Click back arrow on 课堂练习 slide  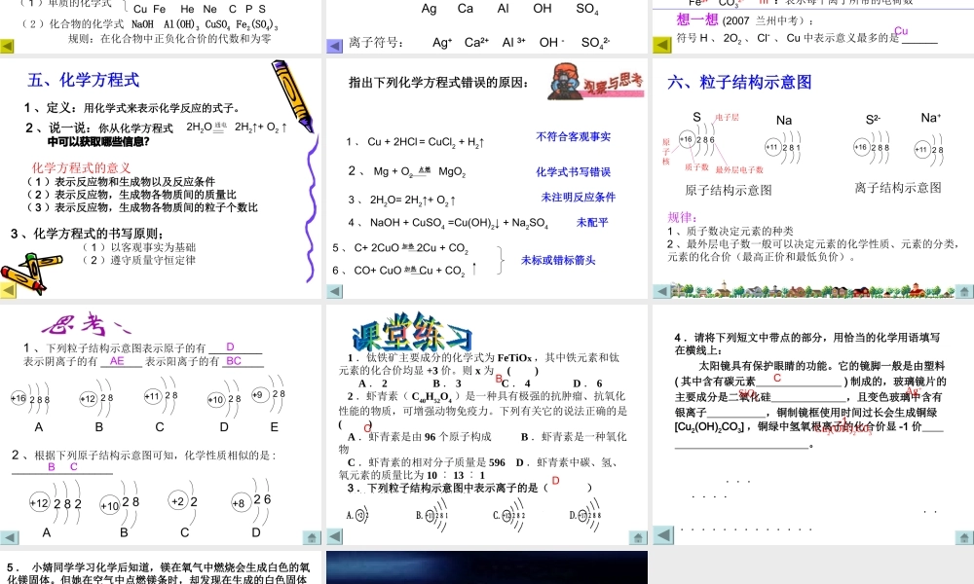334,536
